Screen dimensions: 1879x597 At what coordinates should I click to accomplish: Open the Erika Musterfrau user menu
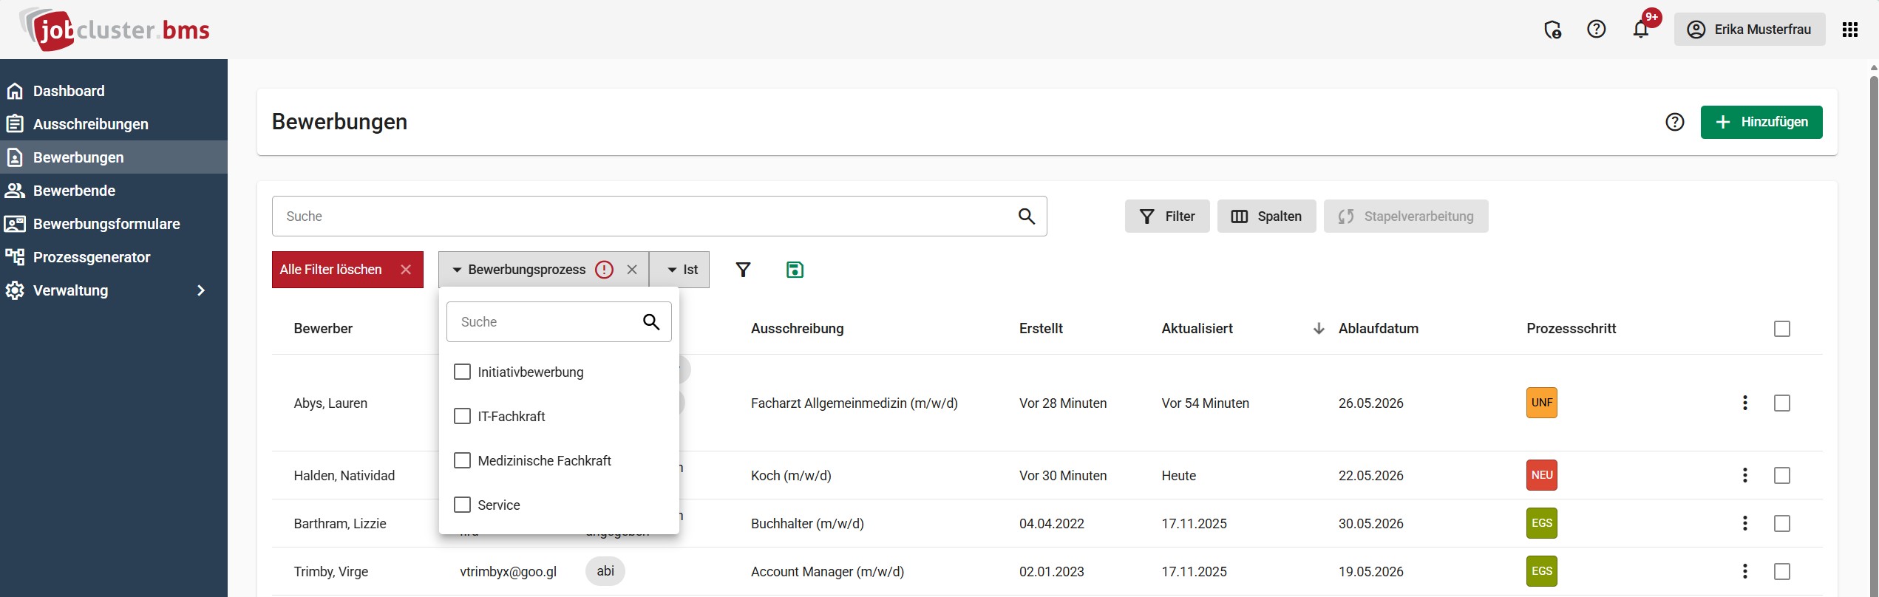[1749, 30]
